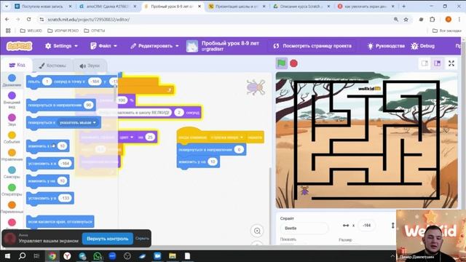Open Yandex Browser from the taskbar
466x262 pixels.
[67, 255]
